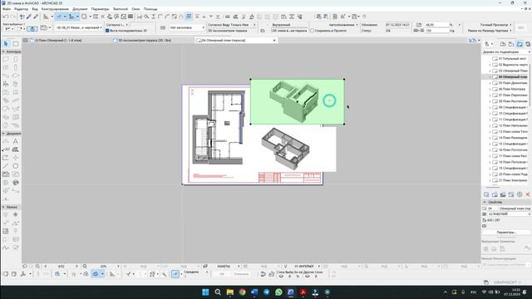532x299 pixels.
Task: Open Windows Start menu on taskbar
Action: [x=205, y=292]
